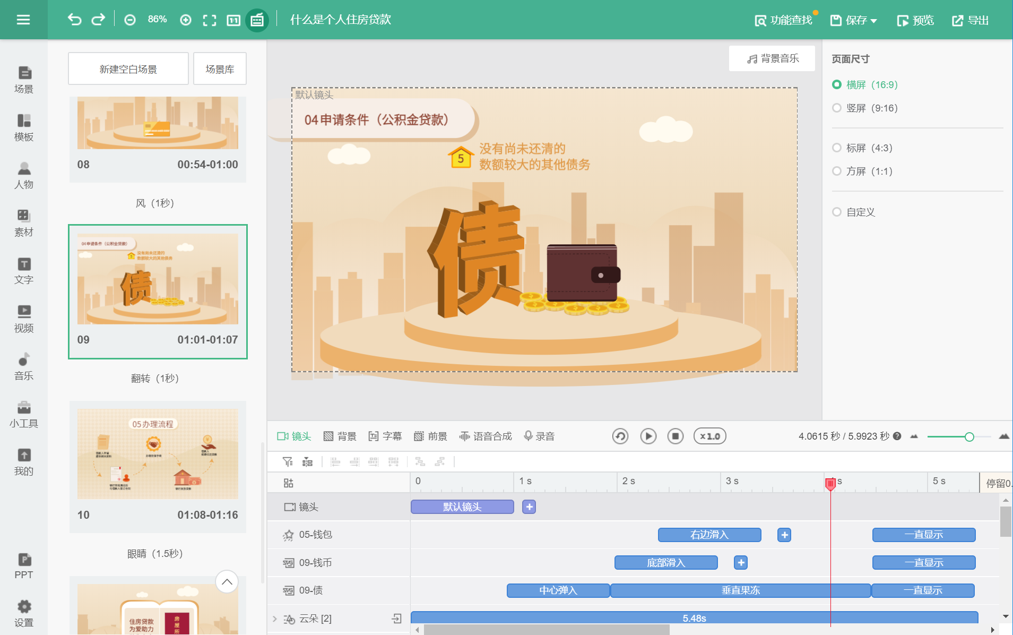Click 预览 preview button
The width and height of the screenshot is (1013, 635).
pyautogui.click(x=915, y=20)
